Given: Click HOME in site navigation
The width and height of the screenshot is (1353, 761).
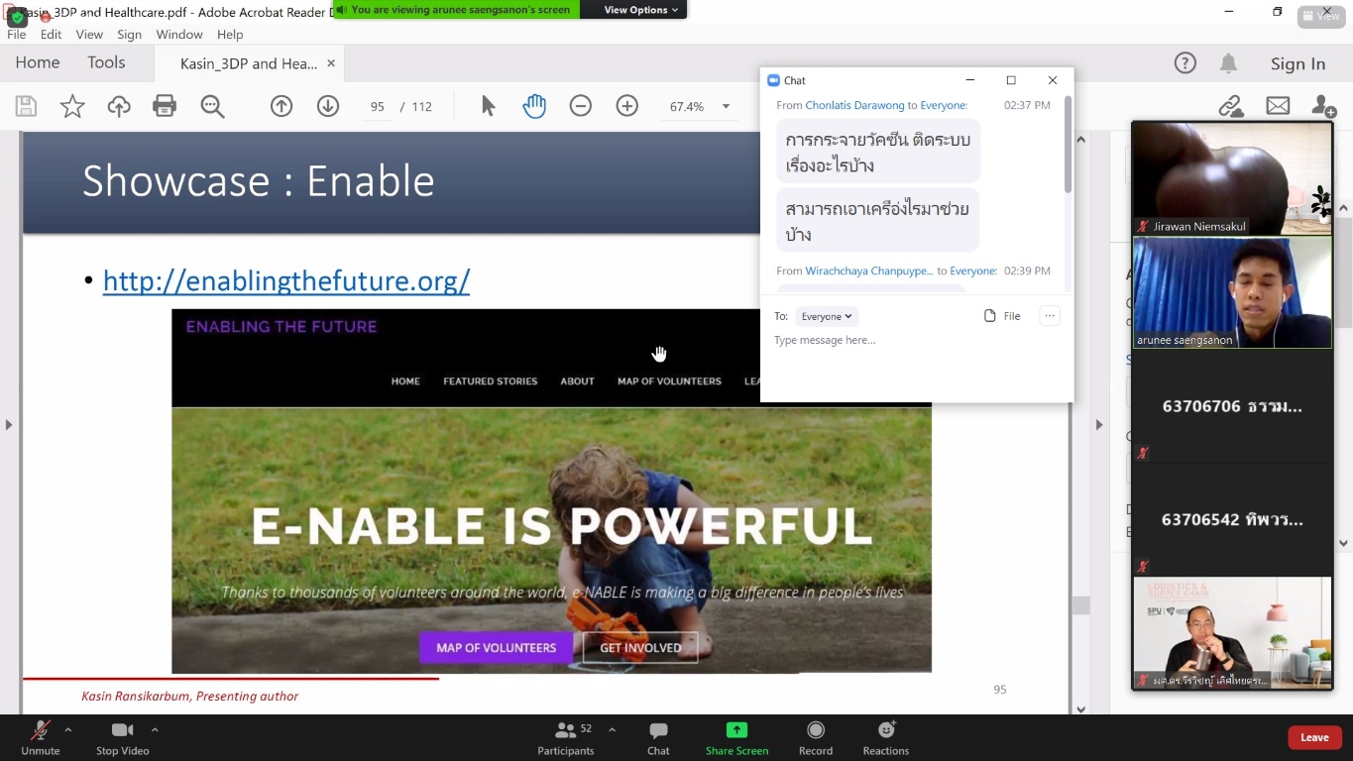Looking at the screenshot, I should coord(405,381).
